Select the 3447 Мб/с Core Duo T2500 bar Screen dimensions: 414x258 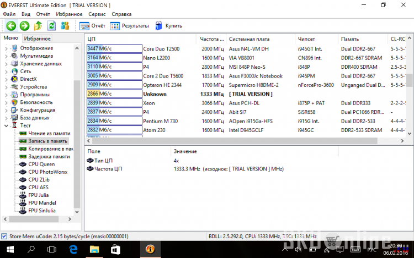point(114,48)
